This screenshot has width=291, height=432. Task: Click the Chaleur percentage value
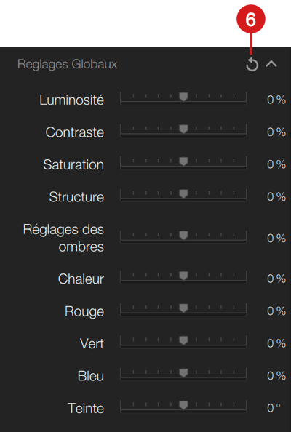[x=276, y=279]
